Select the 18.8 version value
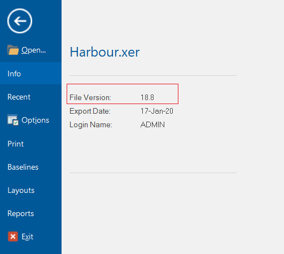This screenshot has width=284, height=254. [147, 97]
